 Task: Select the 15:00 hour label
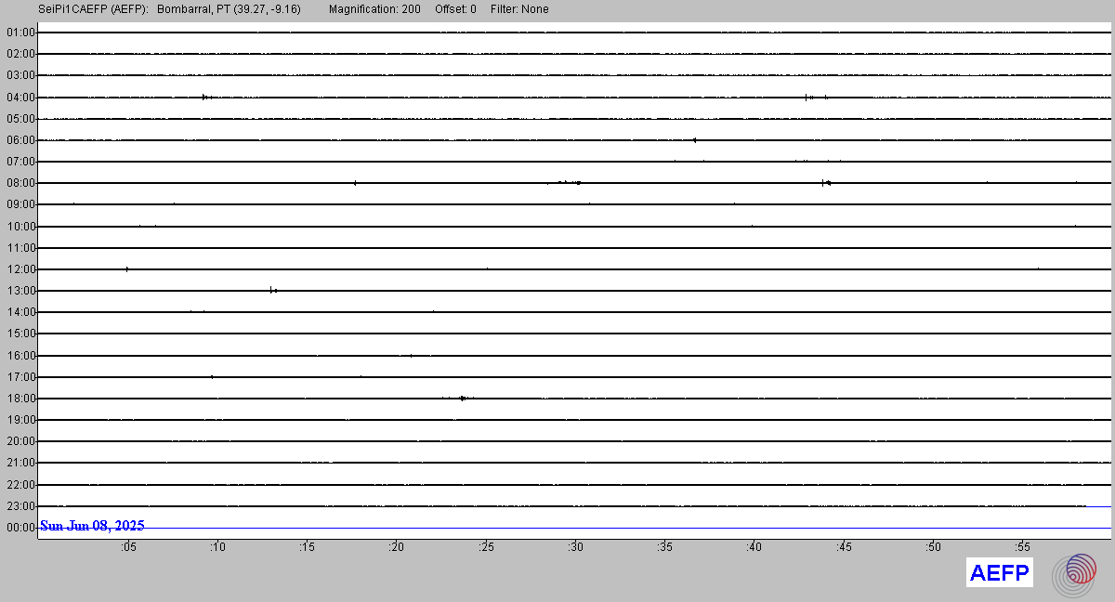(20, 334)
